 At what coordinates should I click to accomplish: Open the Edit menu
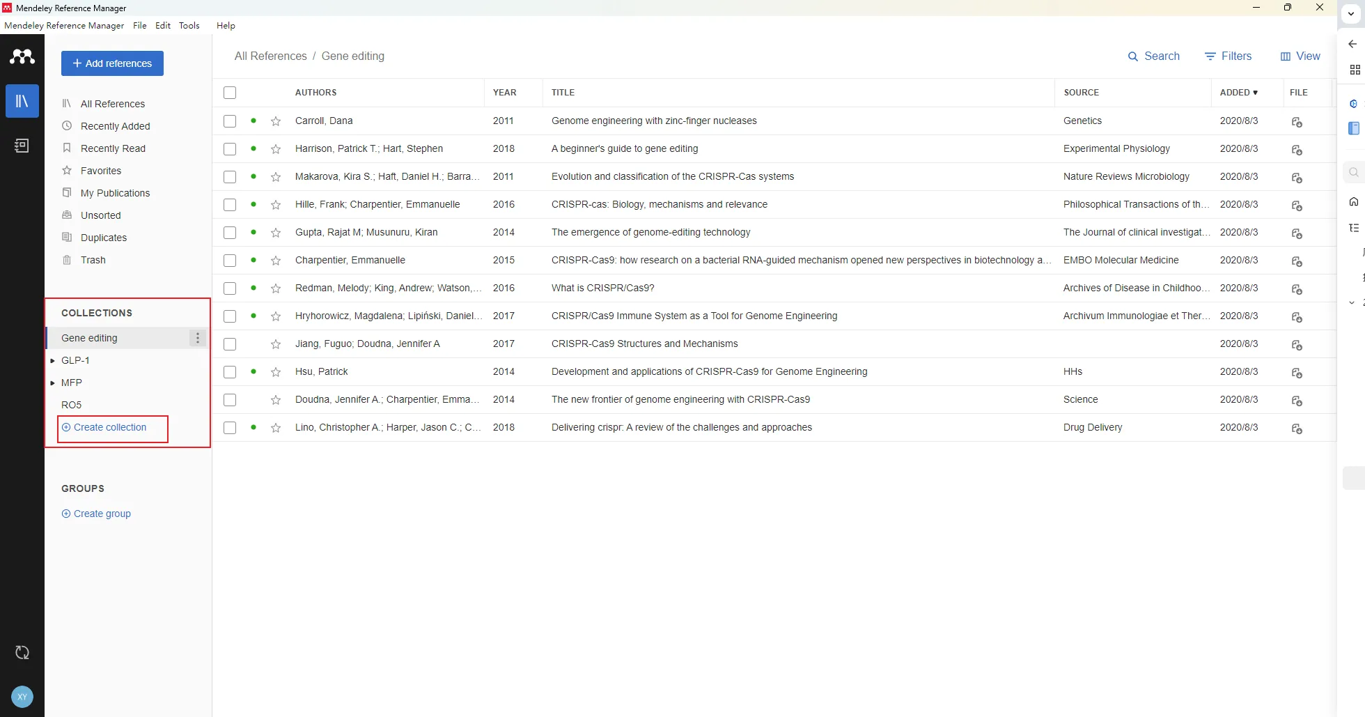point(163,26)
